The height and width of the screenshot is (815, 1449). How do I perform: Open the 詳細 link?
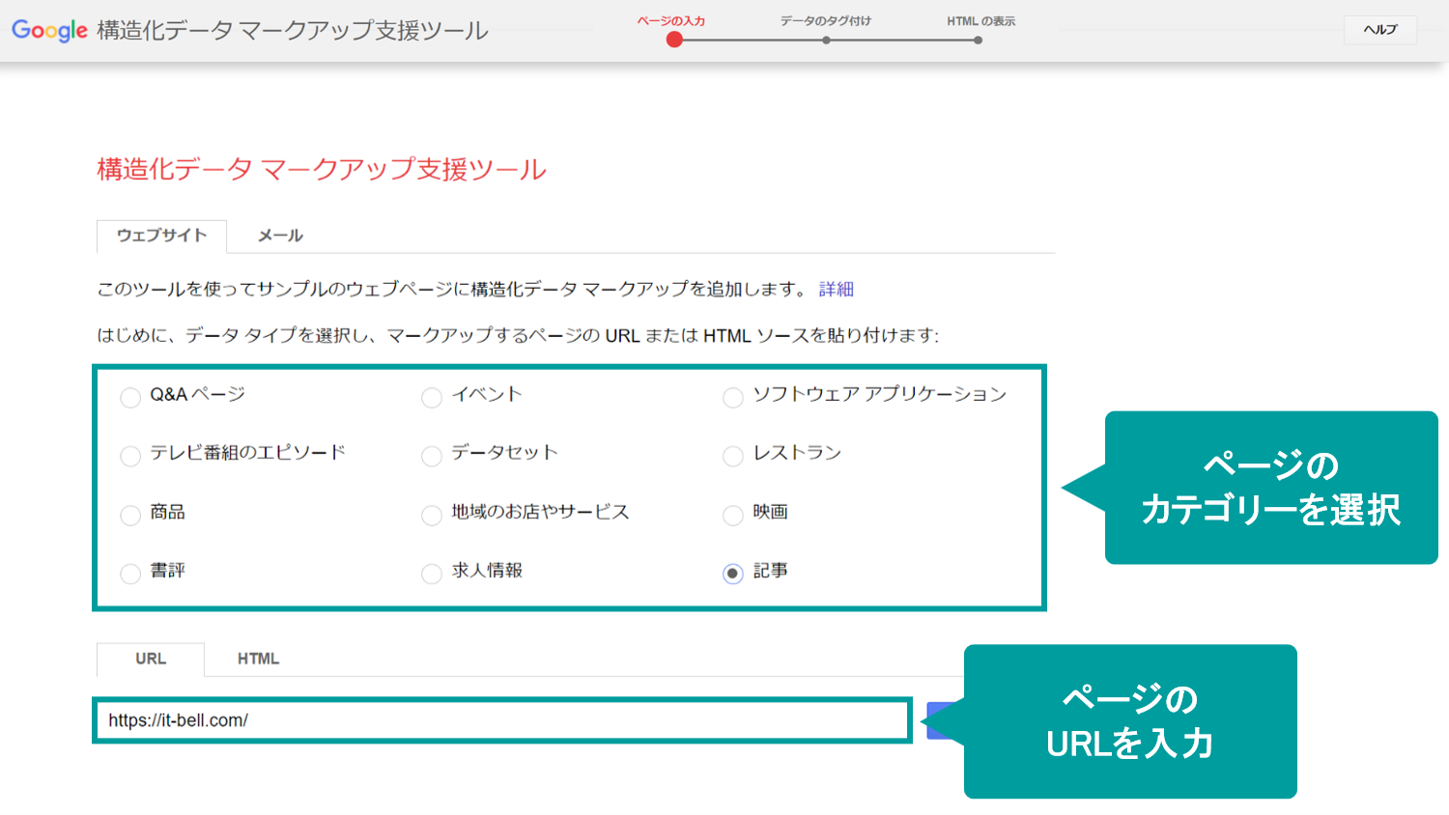coord(837,289)
